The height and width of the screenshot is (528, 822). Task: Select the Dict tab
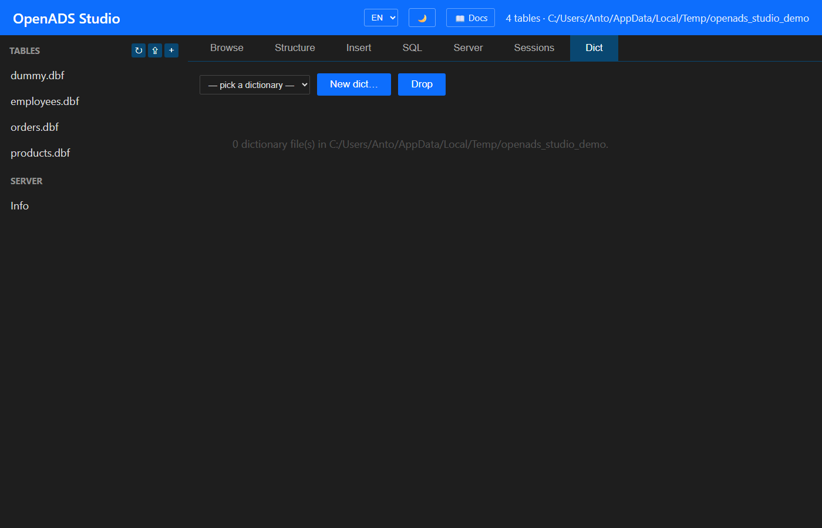(594, 48)
